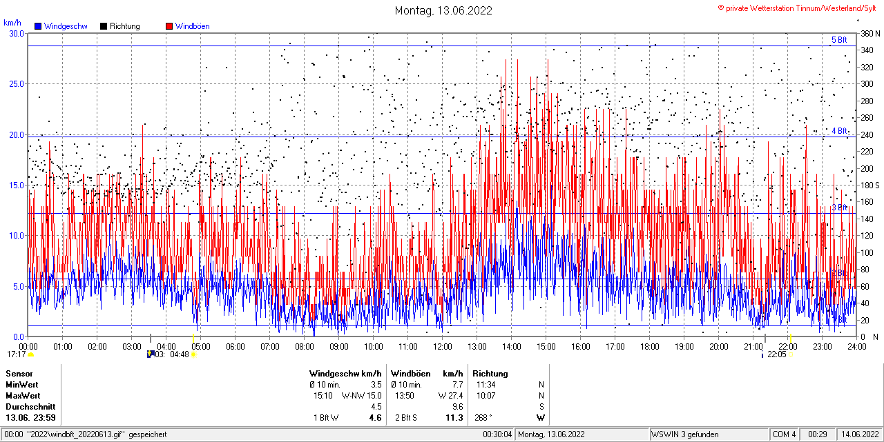884x442 pixels.
Task: Click the MinWert row header
Action: click(22, 385)
